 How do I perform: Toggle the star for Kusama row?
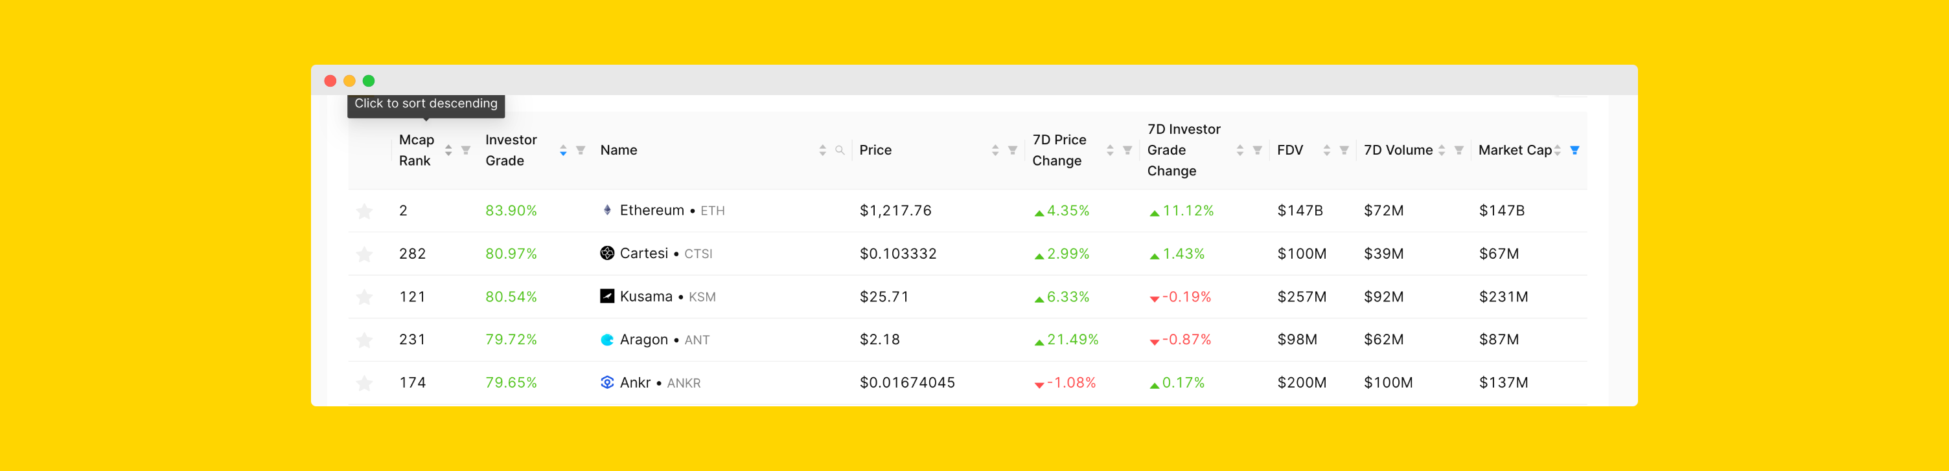[x=364, y=297]
